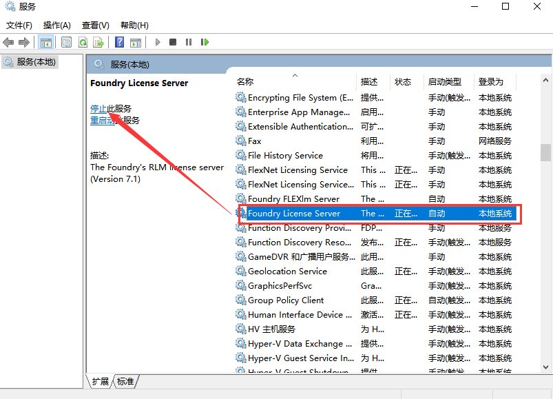
Task: Click the blue Help question mark icon
Action: click(x=120, y=43)
